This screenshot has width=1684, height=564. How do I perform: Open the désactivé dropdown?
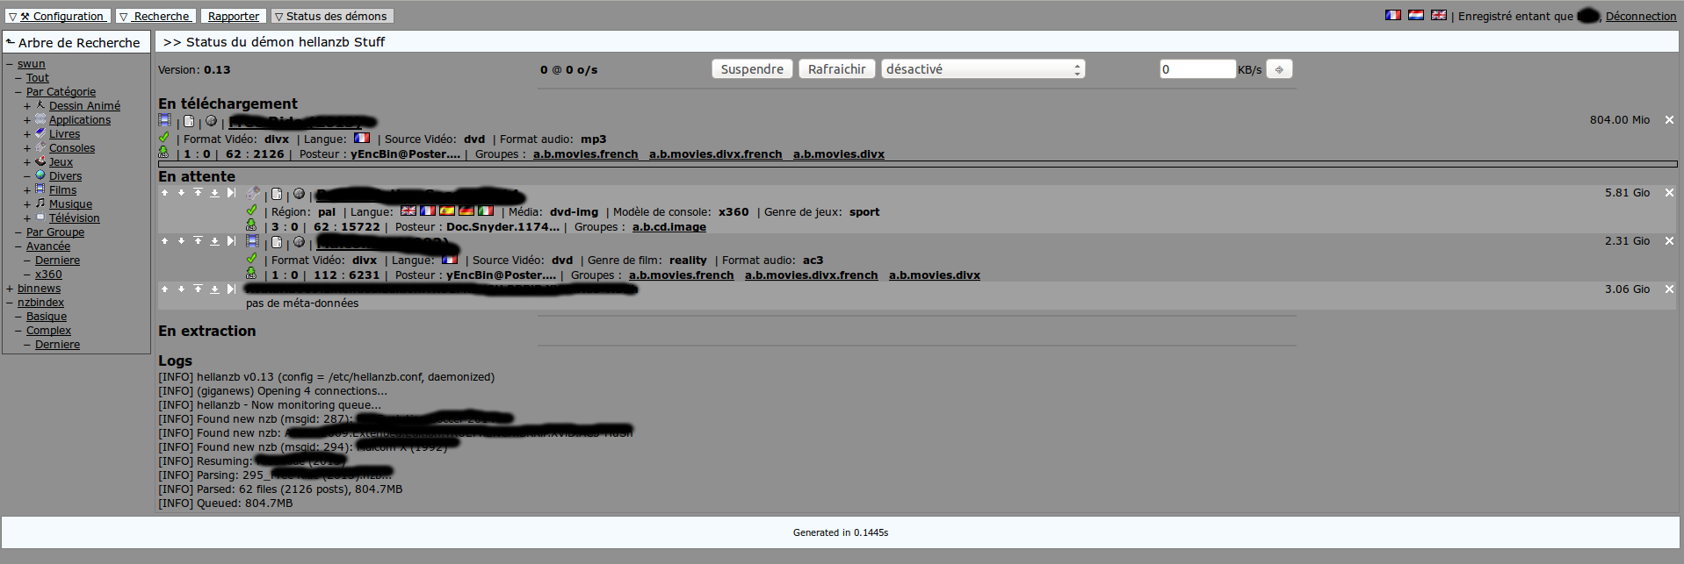tap(983, 69)
